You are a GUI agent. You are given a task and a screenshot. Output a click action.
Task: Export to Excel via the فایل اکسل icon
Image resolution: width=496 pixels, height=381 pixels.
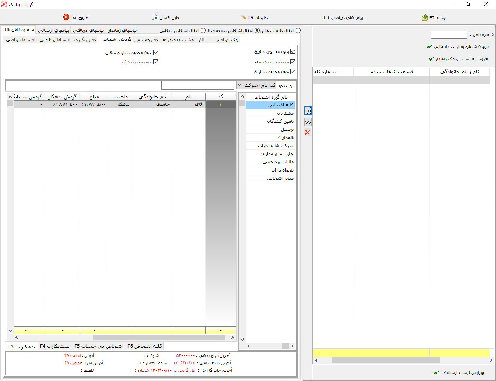click(x=155, y=17)
